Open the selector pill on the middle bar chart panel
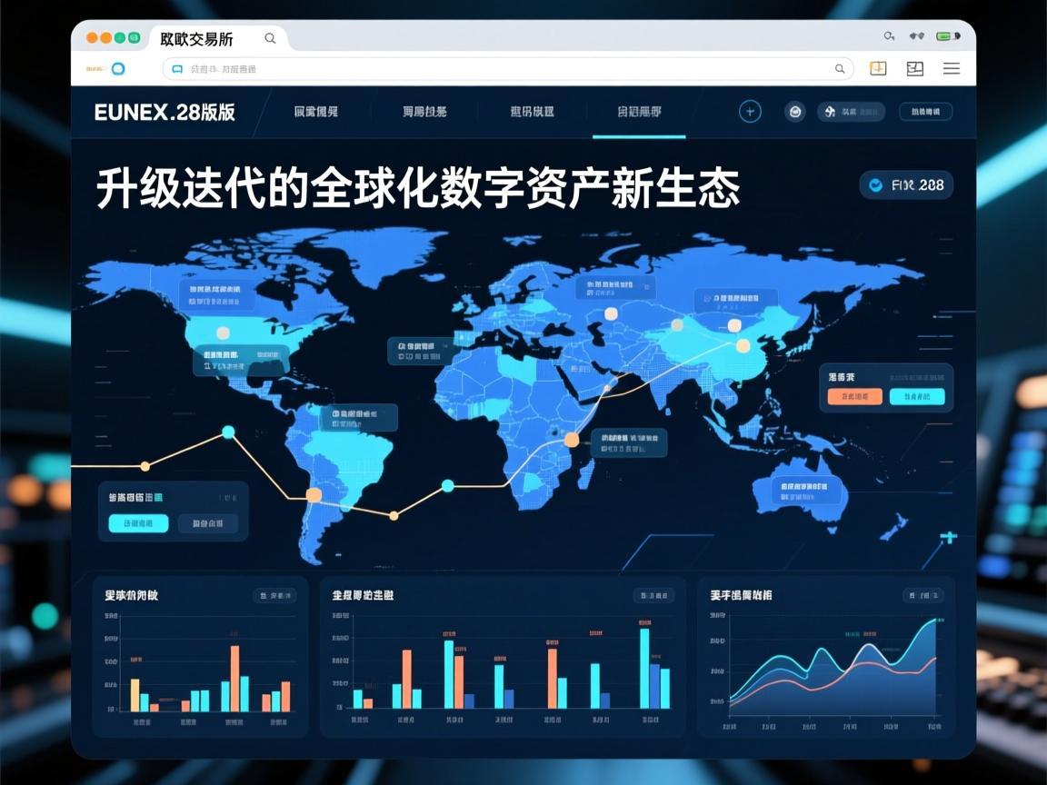This screenshot has height=785, width=1047. [653, 595]
